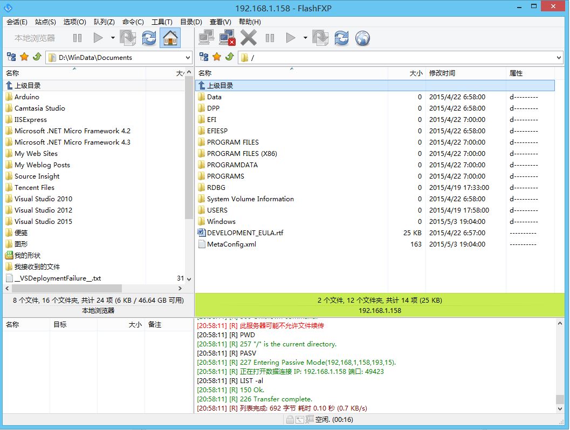
Task: Click green up-arrow icon beside local path
Action: [x=37, y=57]
